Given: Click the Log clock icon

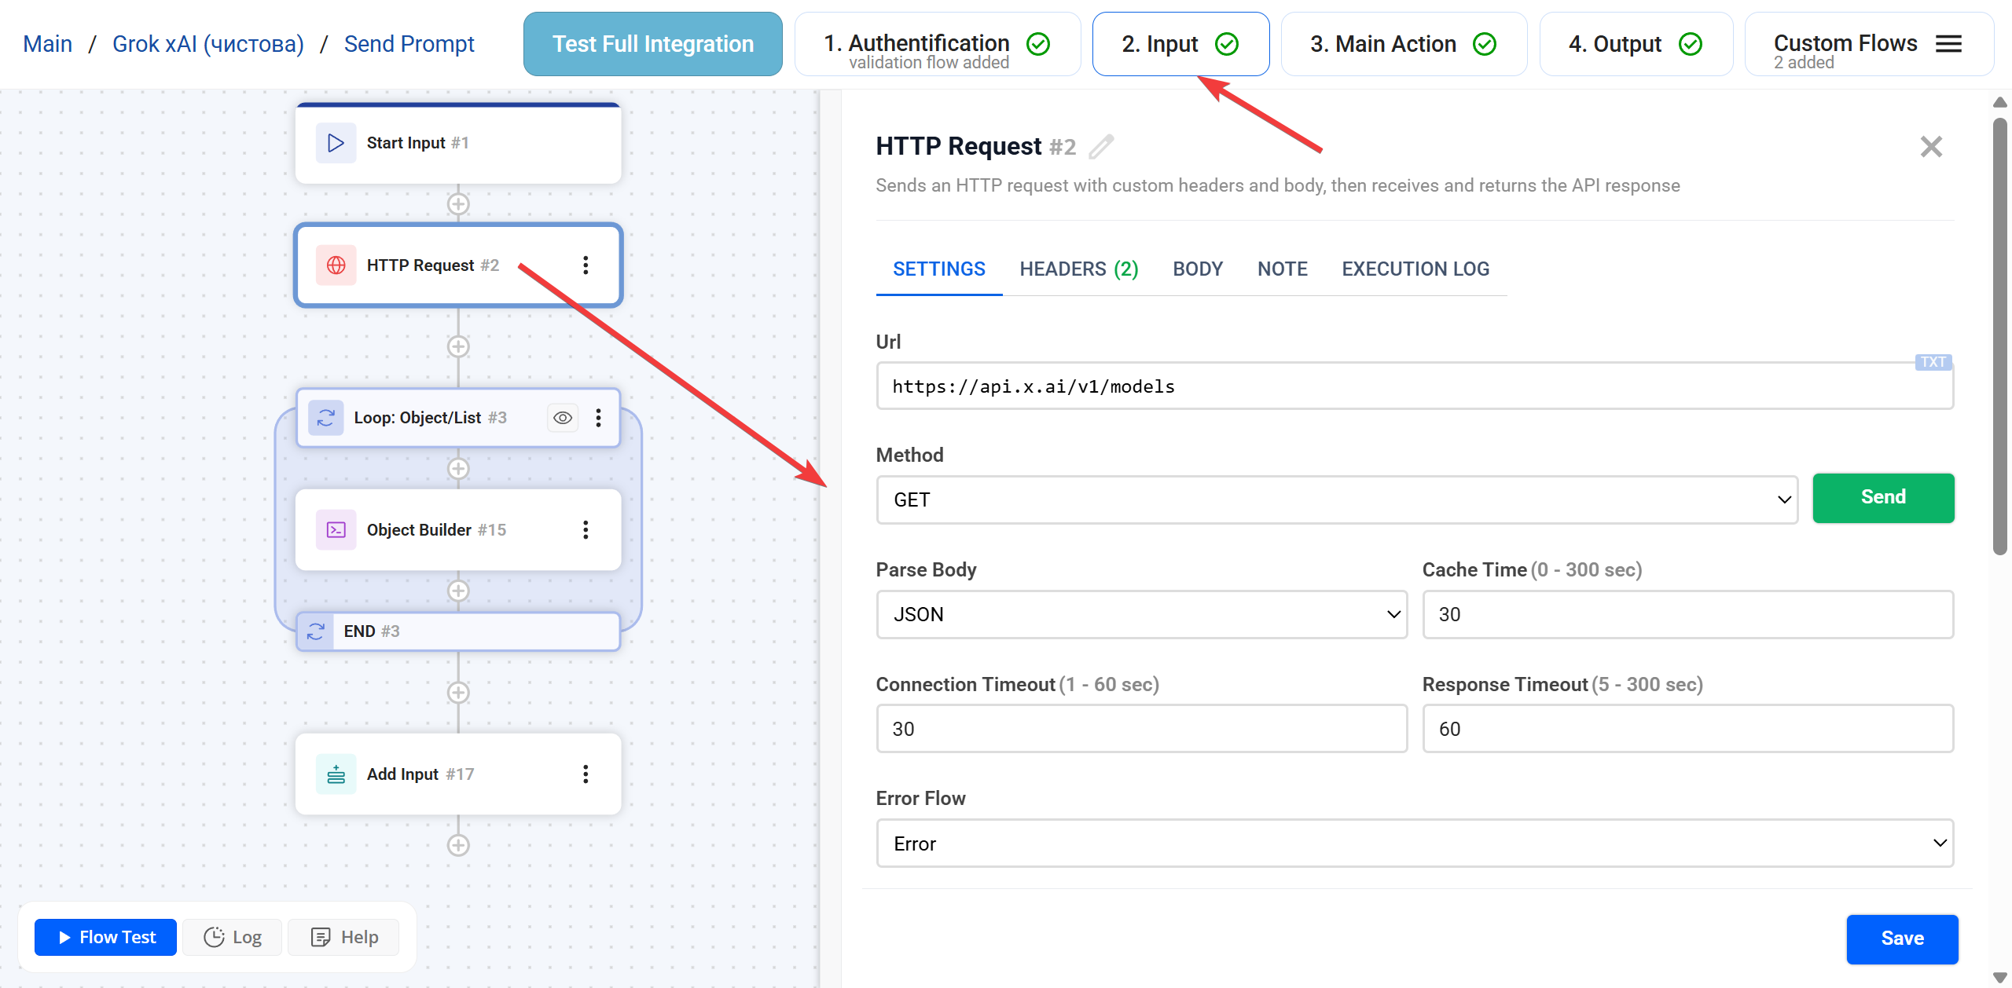Looking at the screenshot, I should [x=214, y=936].
